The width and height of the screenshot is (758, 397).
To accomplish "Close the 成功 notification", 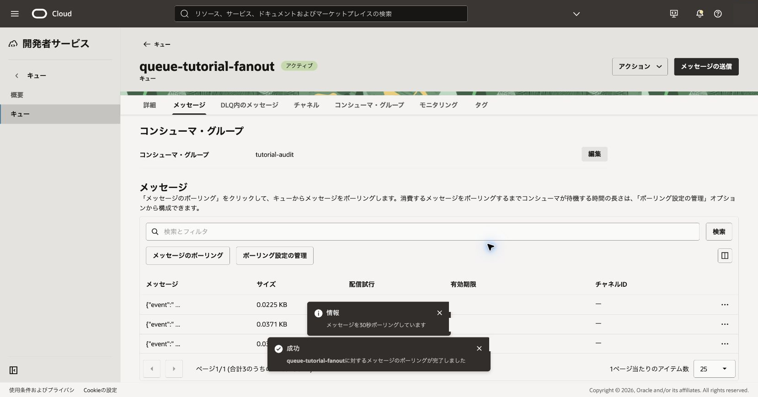I will point(479,349).
